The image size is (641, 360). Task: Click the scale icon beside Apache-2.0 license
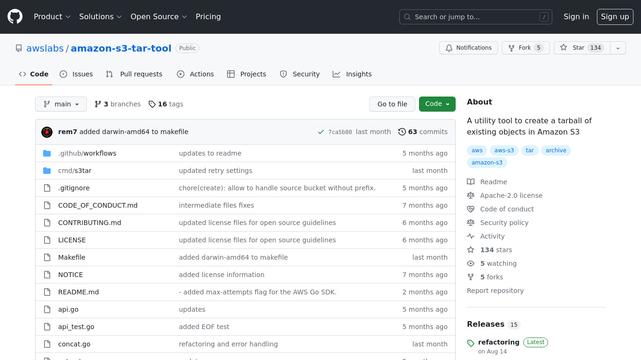click(x=471, y=195)
